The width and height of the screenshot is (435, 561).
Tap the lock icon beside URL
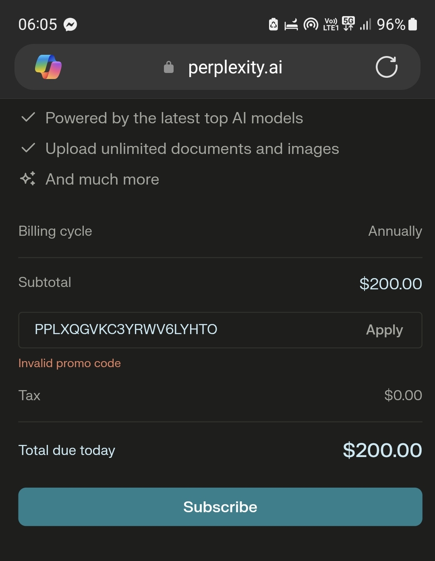169,67
